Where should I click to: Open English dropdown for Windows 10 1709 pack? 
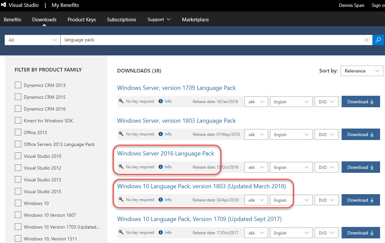[291, 233]
